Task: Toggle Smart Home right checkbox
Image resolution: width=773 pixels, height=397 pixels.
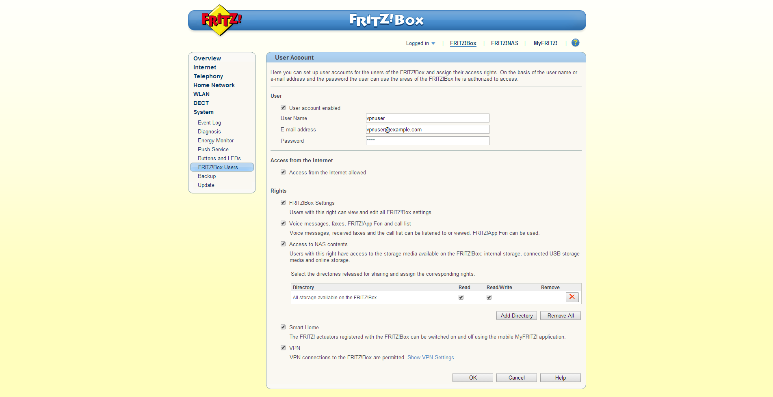Action: [x=283, y=327]
